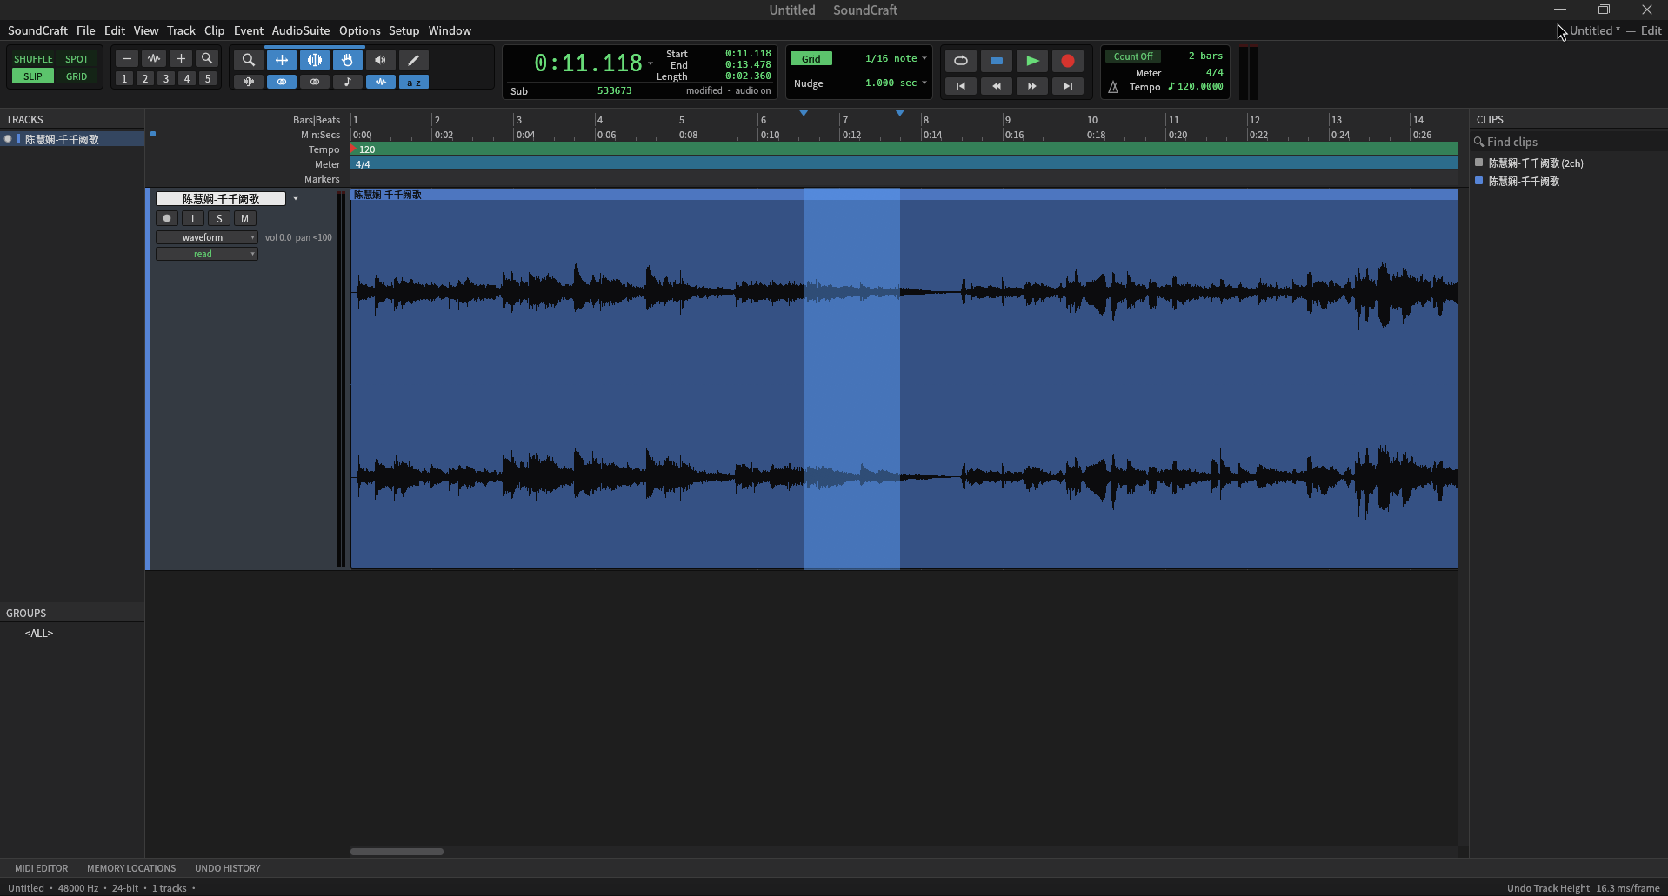Click the audio waveform zoom button
The image size is (1668, 896).
pyautogui.click(x=154, y=58)
